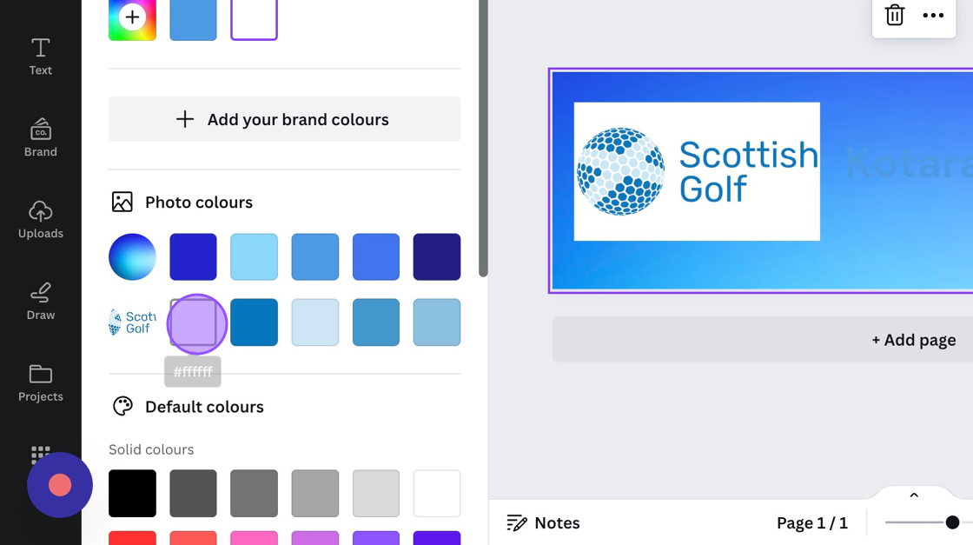Select the medium grey solid colour

pyautogui.click(x=254, y=494)
